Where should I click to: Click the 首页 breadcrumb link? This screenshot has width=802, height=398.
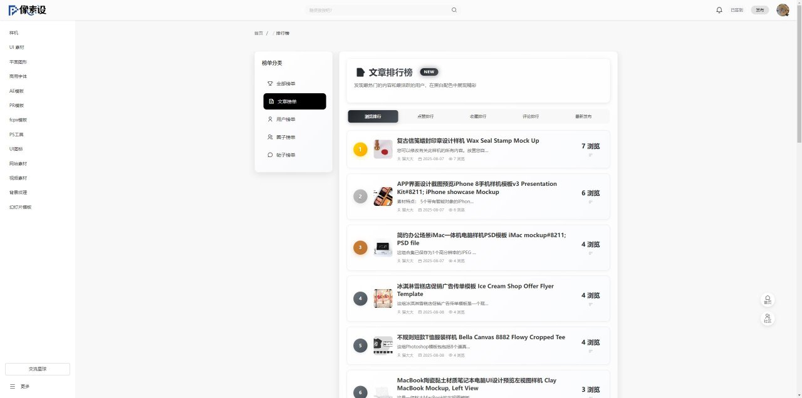click(x=258, y=33)
